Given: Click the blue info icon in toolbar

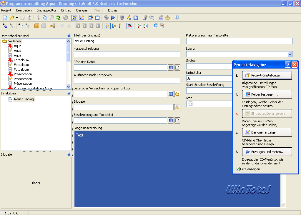Looking at the screenshot, I should click(x=177, y=18).
